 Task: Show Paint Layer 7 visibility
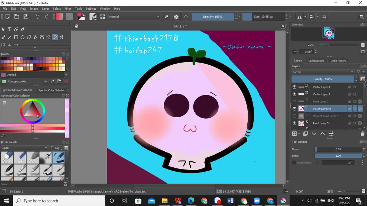pos(295,101)
